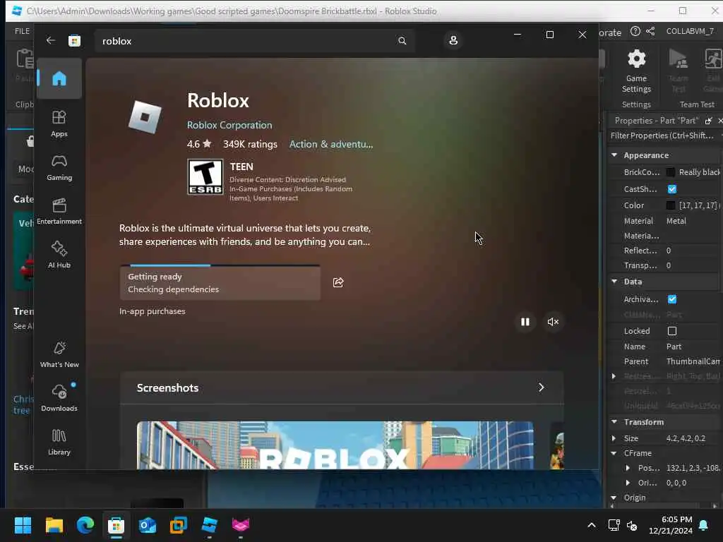
Task: Click the Getting ready install button
Action: tap(220, 283)
